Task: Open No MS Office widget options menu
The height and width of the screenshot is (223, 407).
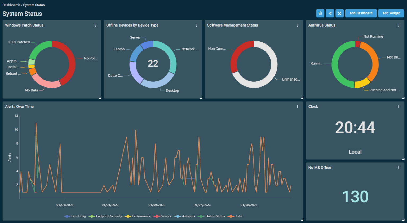Action: [399, 168]
